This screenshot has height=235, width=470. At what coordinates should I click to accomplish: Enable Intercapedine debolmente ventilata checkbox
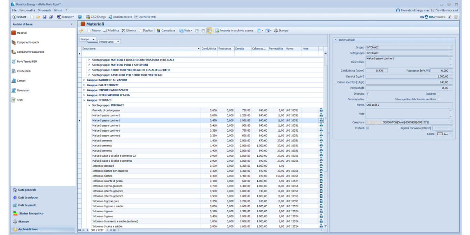pos(438,99)
